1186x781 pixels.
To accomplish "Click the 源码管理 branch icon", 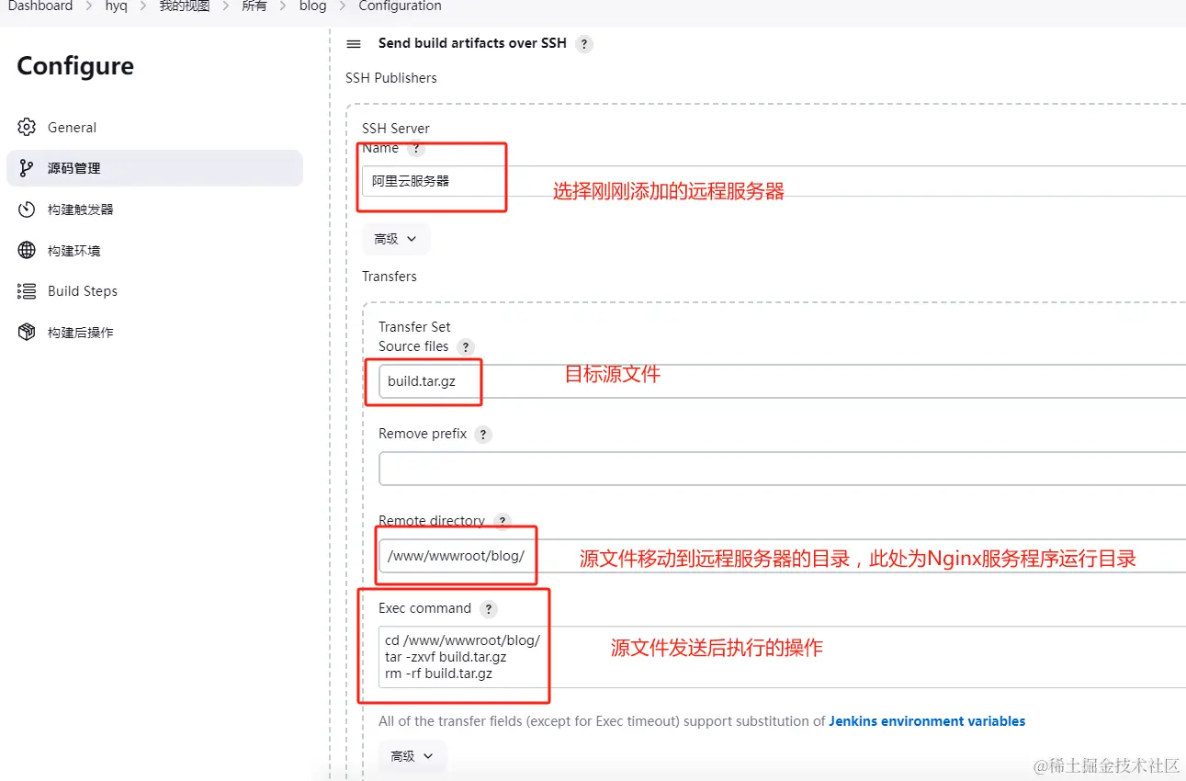I will pos(27,168).
